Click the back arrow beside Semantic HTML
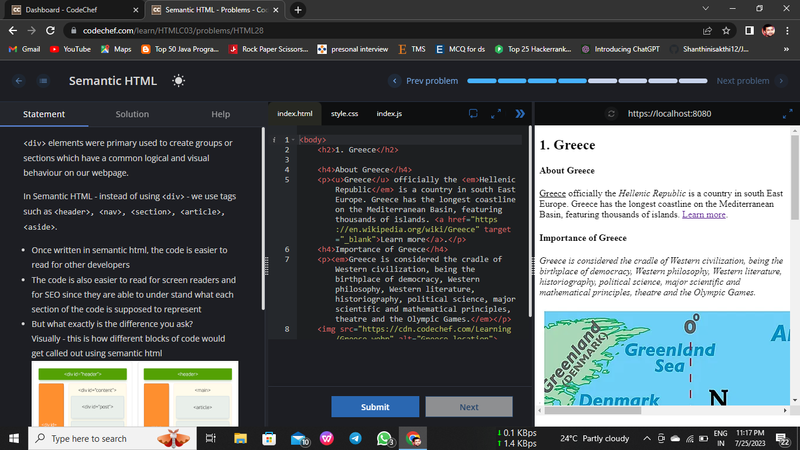The height and width of the screenshot is (450, 800). (x=19, y=81)
